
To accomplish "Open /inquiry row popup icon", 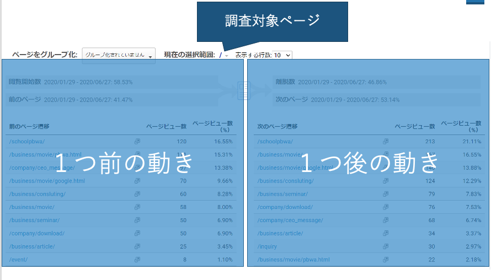I will (386, 246).
